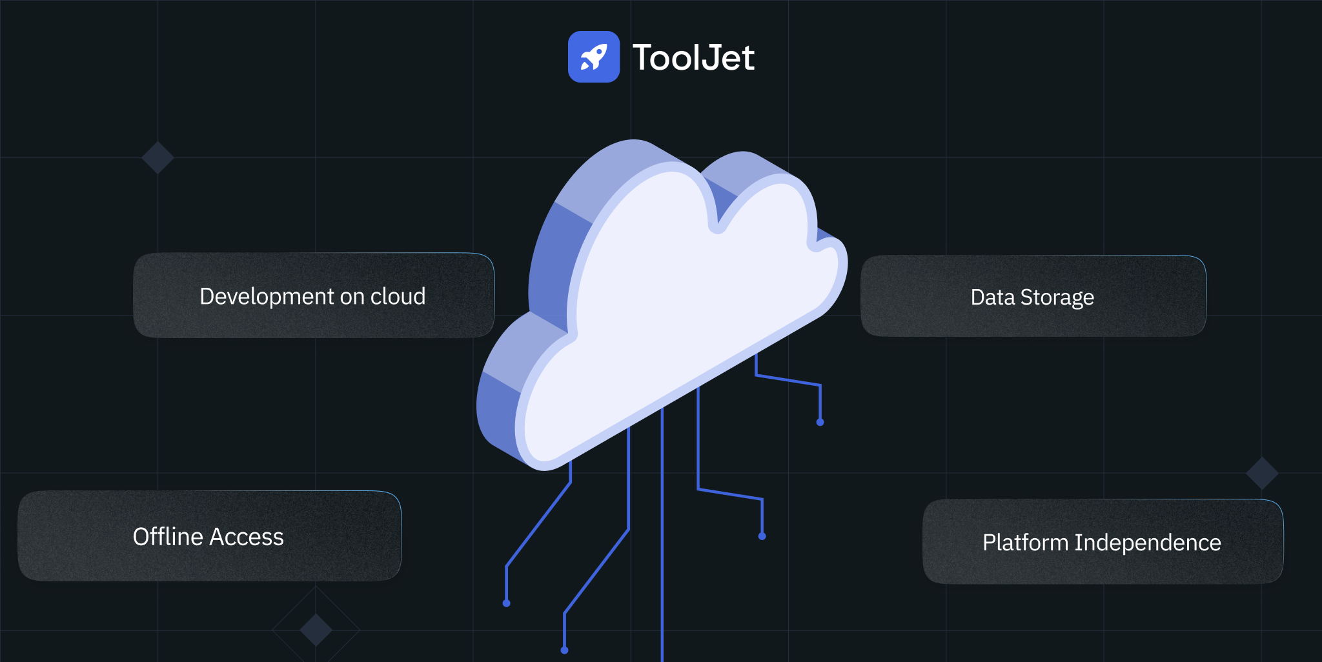Screen dimensions: 1322x662
Task: Click the vertical blue line below the cloud
Action: coord(662,548)
